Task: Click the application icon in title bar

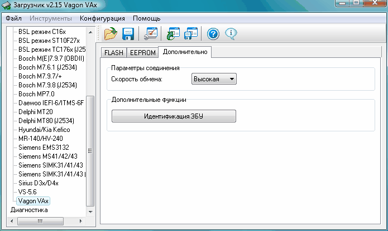Action: pos(6,5)
